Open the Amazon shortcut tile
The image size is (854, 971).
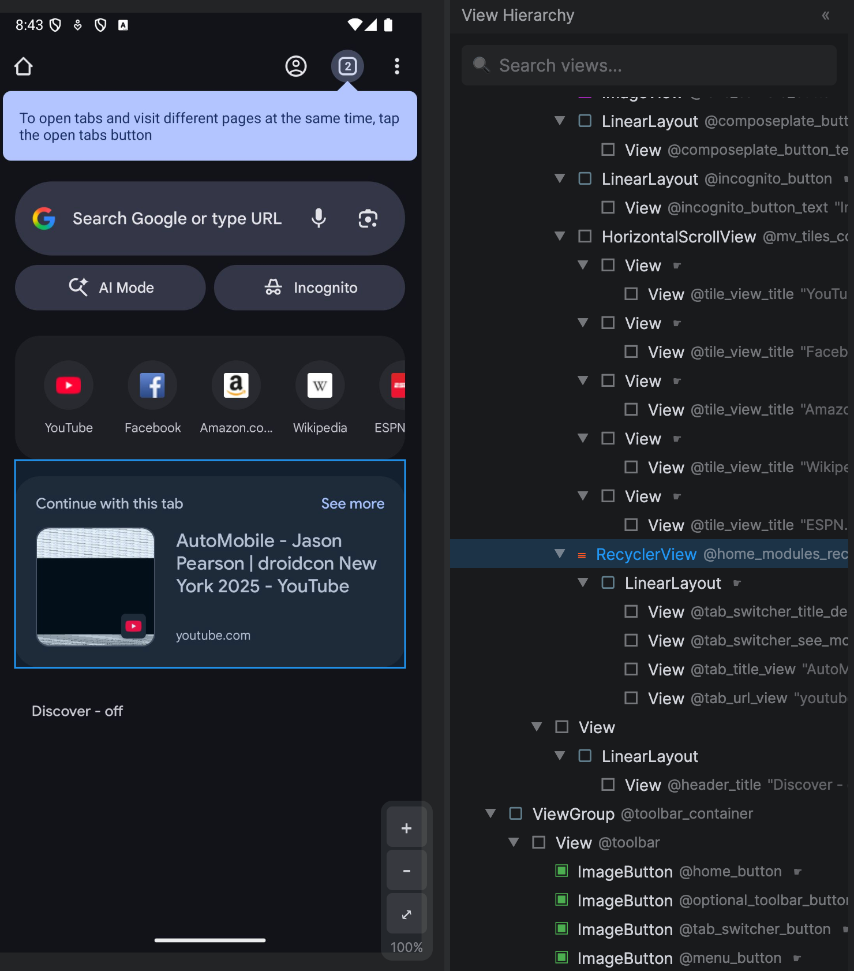coord(236,385)
